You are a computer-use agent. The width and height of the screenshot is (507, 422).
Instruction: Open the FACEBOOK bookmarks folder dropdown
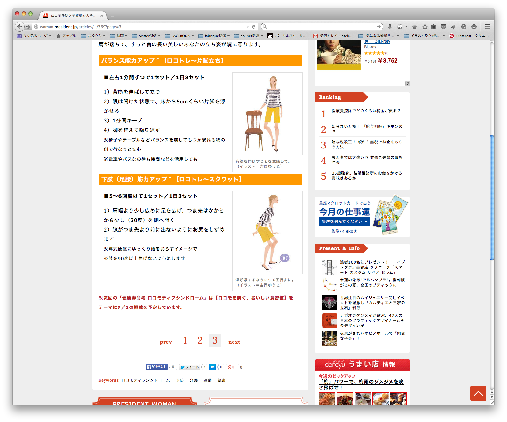(x=180, y=36)
